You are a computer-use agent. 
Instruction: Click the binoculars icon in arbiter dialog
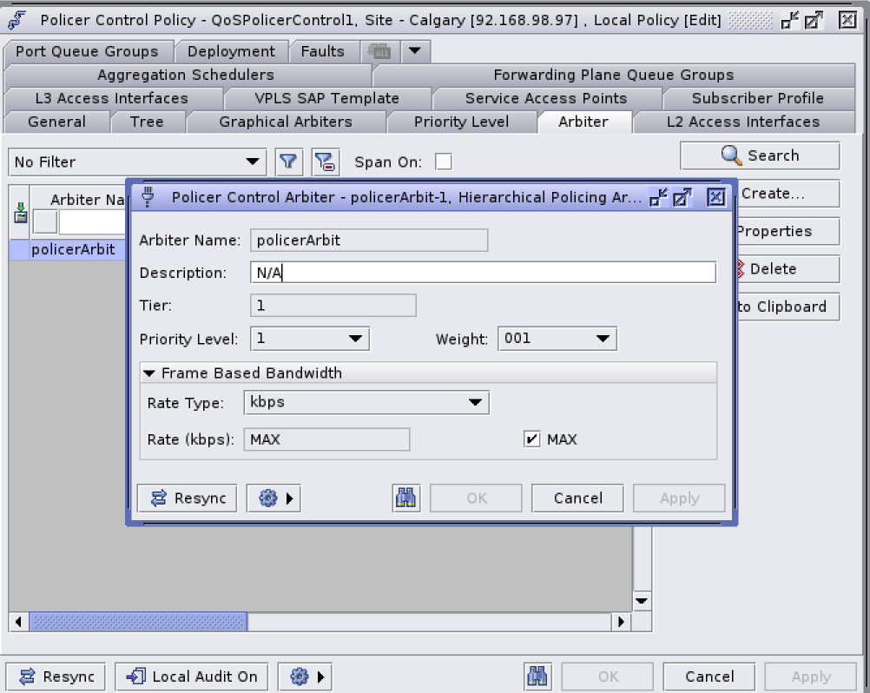pyautogui.click(x=405, y=498)
